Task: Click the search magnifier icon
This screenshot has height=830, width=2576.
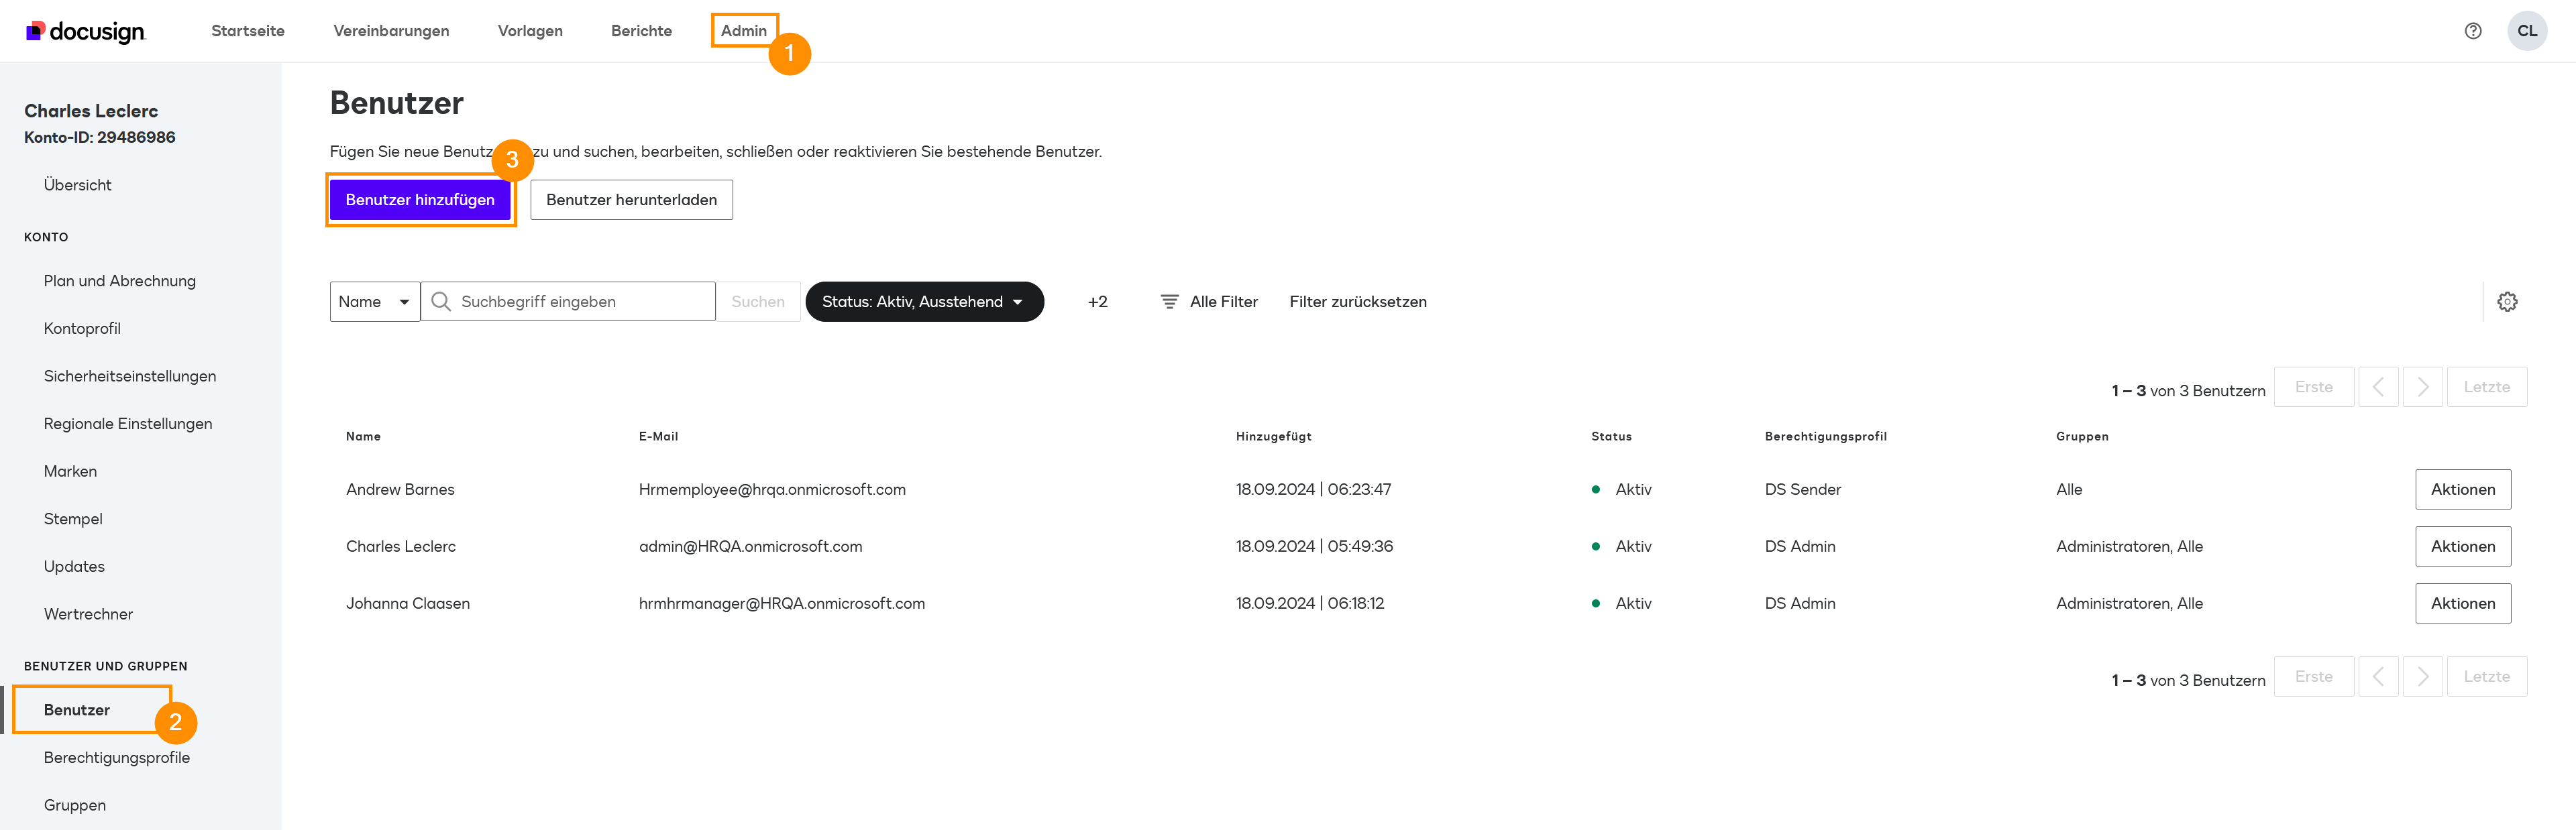Action: point(441,302)
